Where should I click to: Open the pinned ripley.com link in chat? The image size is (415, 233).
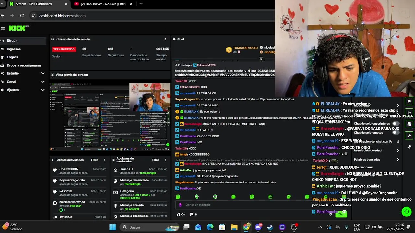[x=225, y=73]
